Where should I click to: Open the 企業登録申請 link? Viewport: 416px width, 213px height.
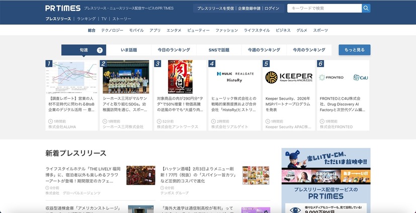[x=249, y=9]
